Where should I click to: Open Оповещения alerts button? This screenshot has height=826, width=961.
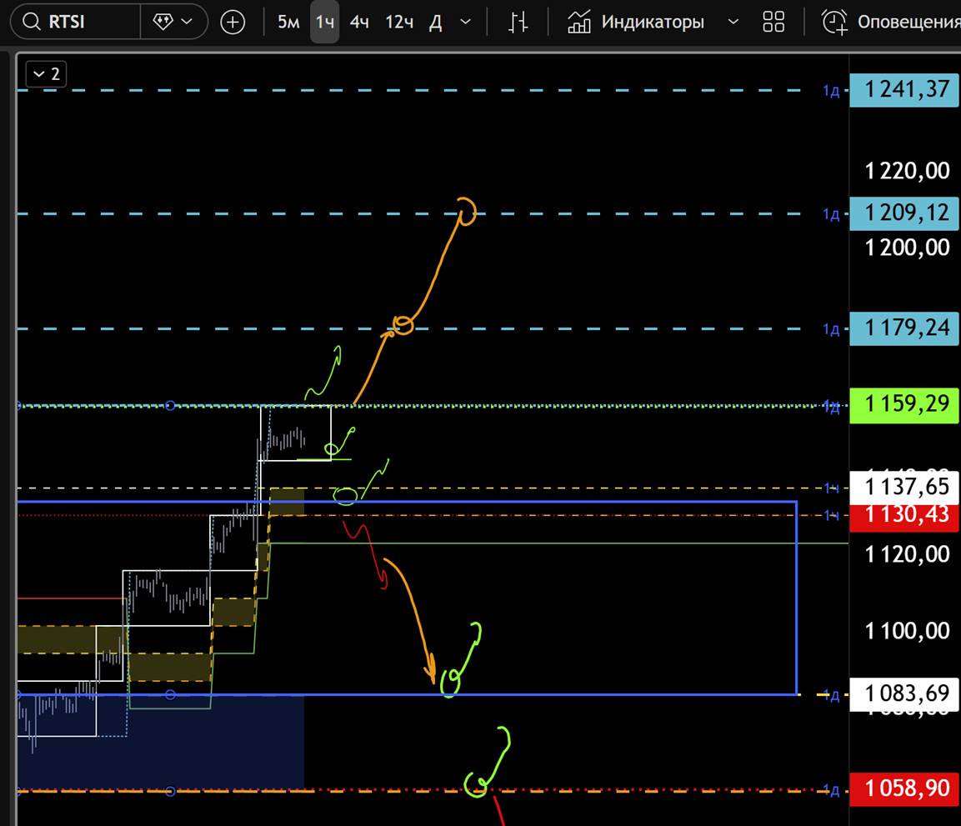click(x=908, y=23)
